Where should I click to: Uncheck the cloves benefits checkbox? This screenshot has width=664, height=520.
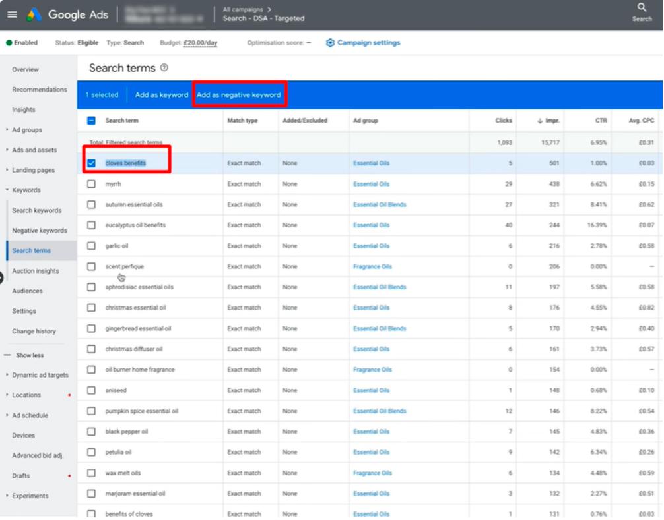(92, 163)
